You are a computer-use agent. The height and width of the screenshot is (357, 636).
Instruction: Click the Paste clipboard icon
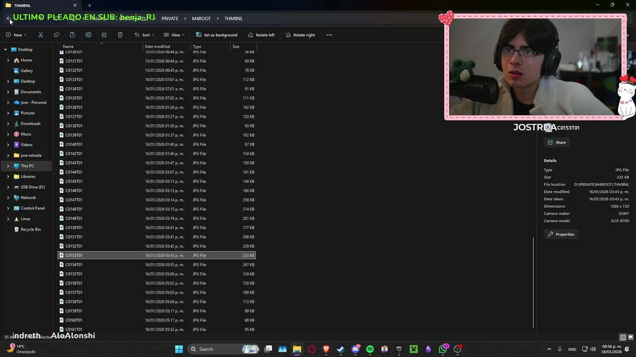tap(73, 35)
